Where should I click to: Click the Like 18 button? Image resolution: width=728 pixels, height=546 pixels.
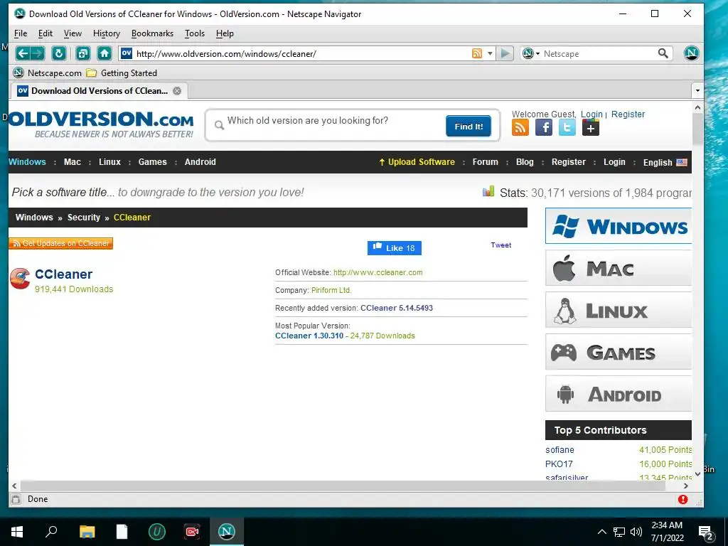pos(395,248)
